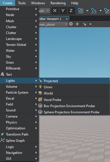Click the Omni light bulb icon
Screen dimensions: 110x162
40,87
